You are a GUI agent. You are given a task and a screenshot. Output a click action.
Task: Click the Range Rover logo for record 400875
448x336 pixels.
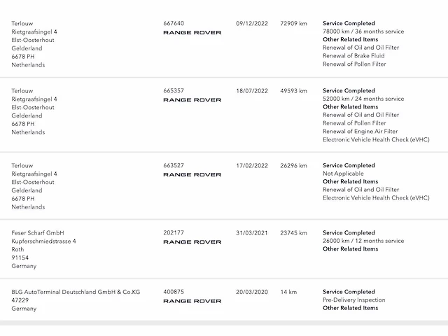(192, 301)
